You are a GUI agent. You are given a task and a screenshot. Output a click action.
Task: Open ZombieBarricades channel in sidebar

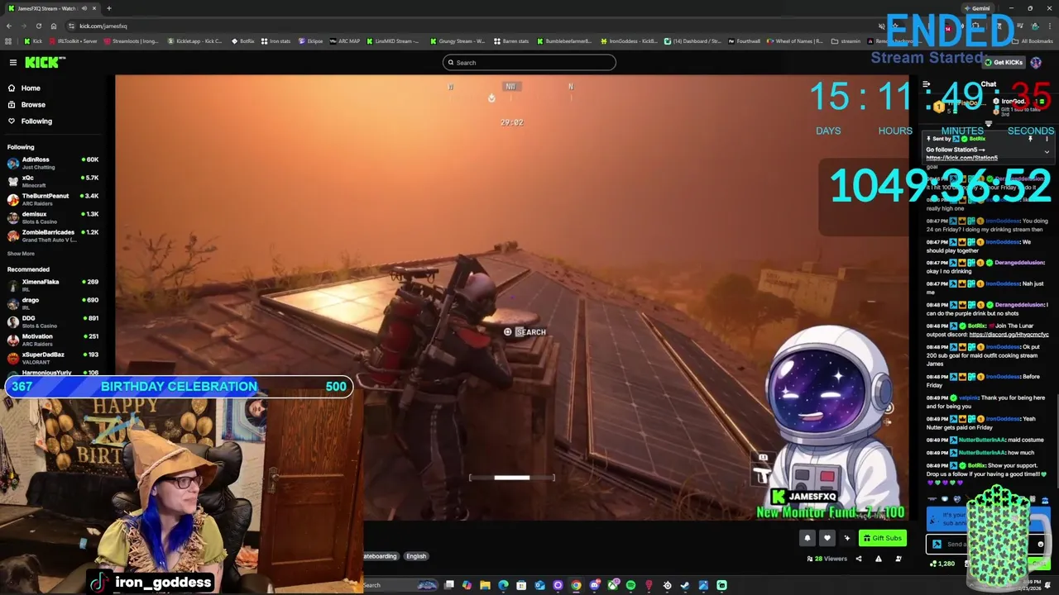(x=53, y=236)
